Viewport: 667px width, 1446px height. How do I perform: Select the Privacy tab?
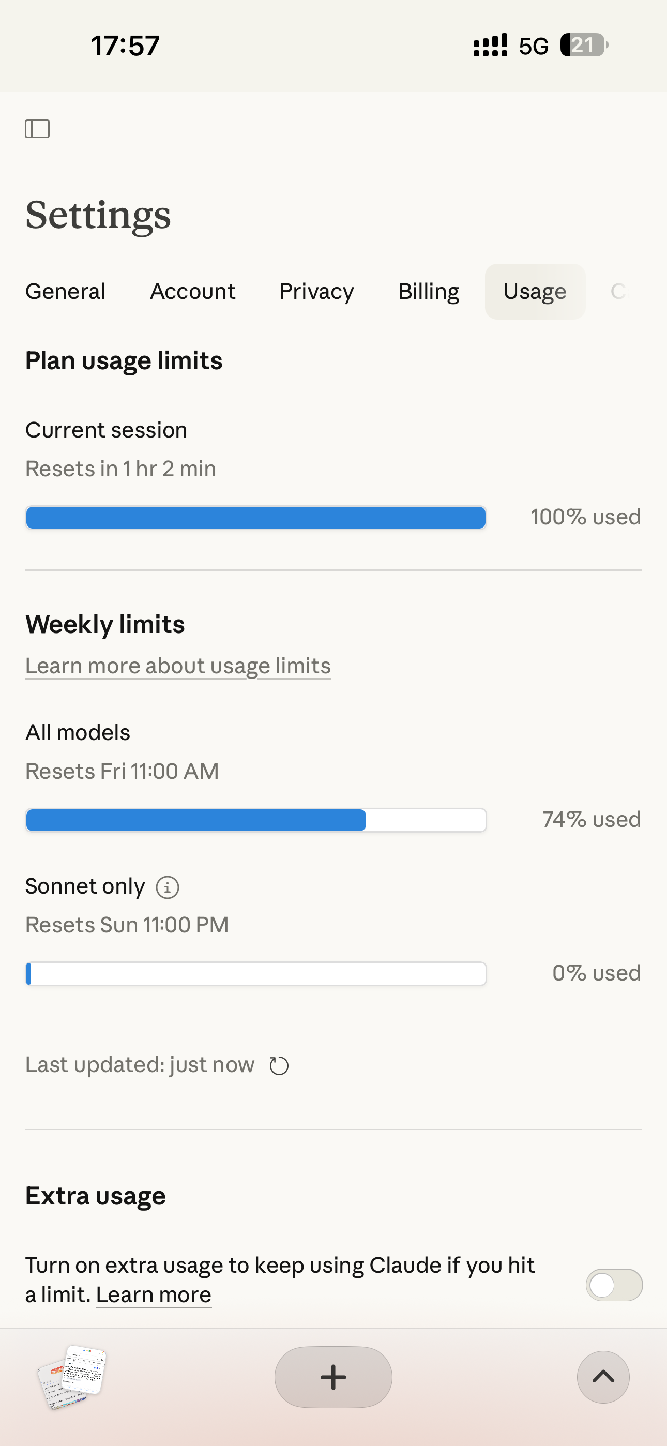pos(316,291)
